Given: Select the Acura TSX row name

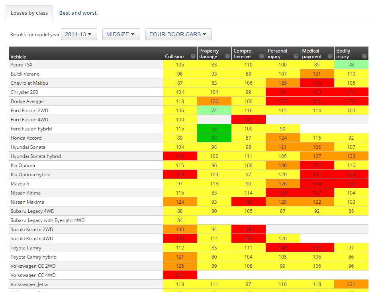Looking at the screenshot, I should coord(22,65).
